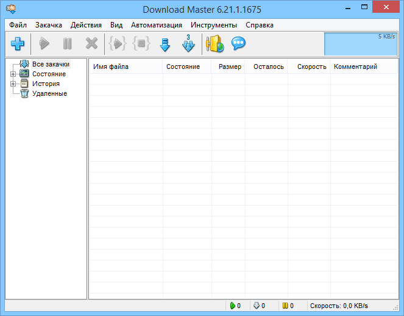Expand the История tree node
The width and height of the screenshot is (404, 316).
[13, 84]
